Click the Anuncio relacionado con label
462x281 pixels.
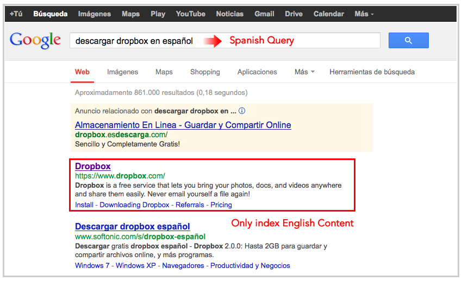tap(114, 111)
